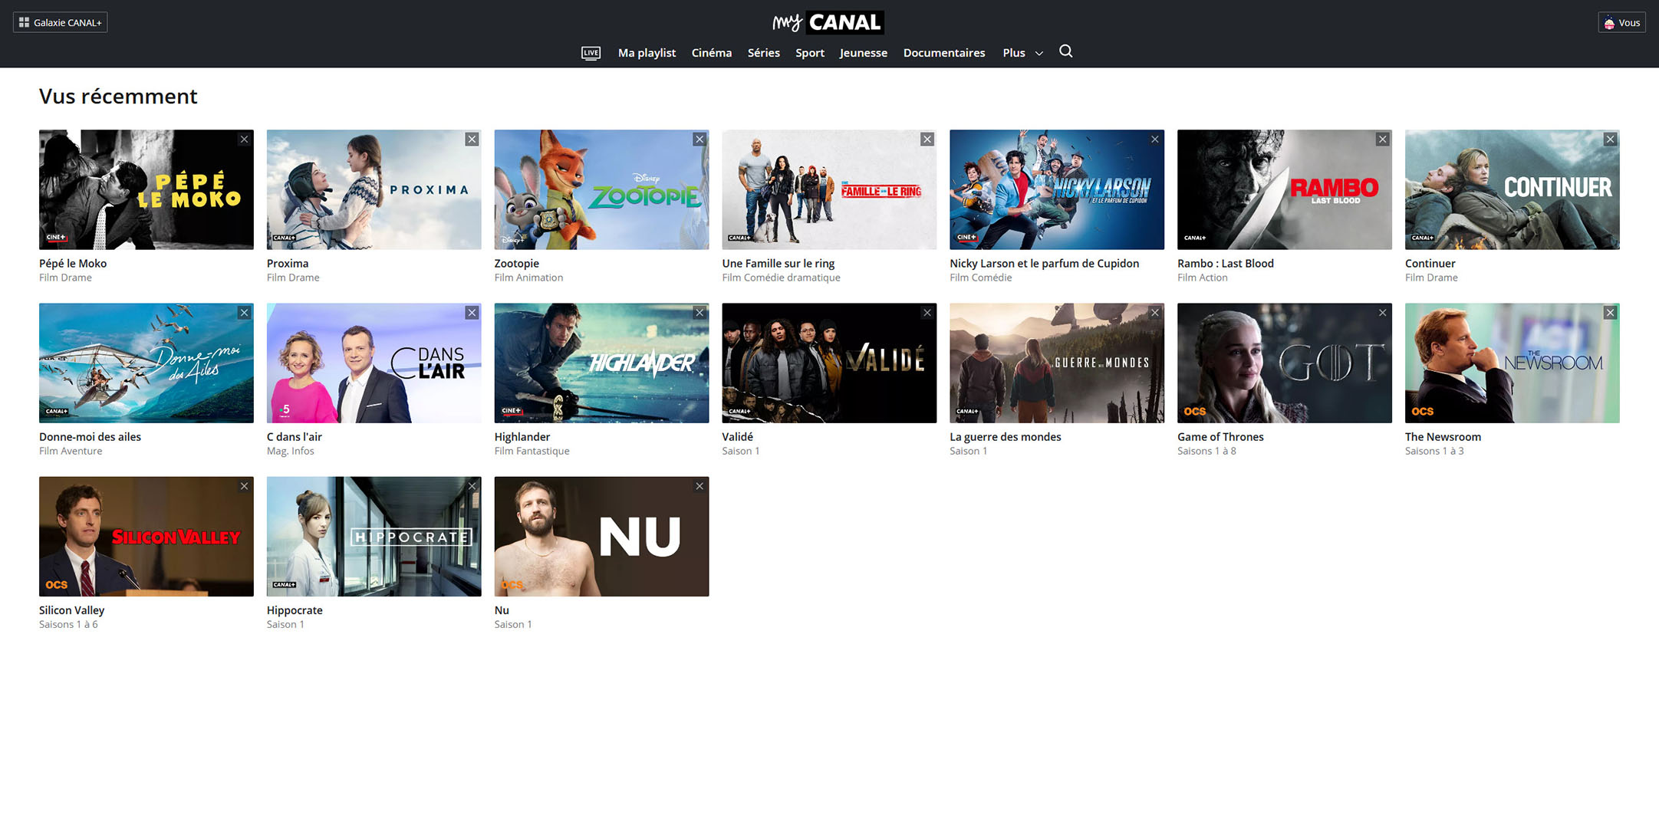Viewport: 1659px width, 828px height.
Task: Open Nicky Larson et le parfum de Cupidon link
Action: (x=1044, y=263)
